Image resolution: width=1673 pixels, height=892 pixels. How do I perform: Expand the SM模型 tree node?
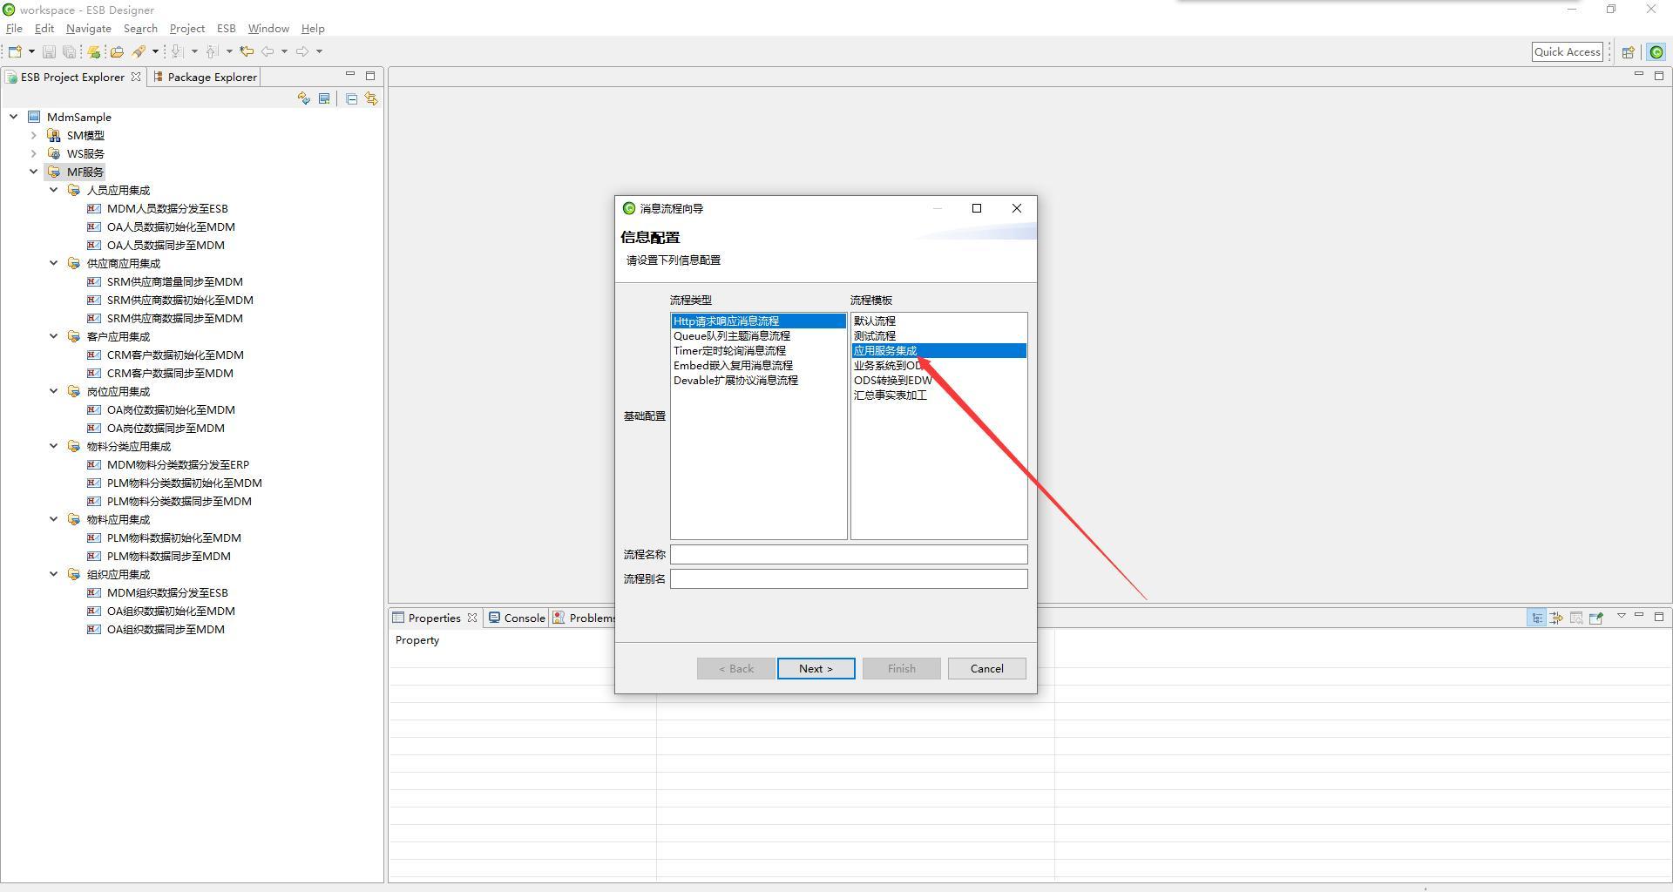tap(34, 135)
